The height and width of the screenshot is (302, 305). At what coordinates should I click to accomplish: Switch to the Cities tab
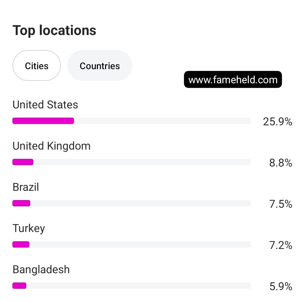[37, 66]
